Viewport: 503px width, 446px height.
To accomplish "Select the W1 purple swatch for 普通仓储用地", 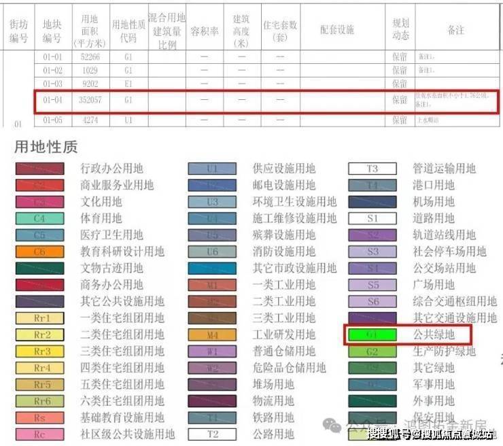I will click(x=212, y=351).
